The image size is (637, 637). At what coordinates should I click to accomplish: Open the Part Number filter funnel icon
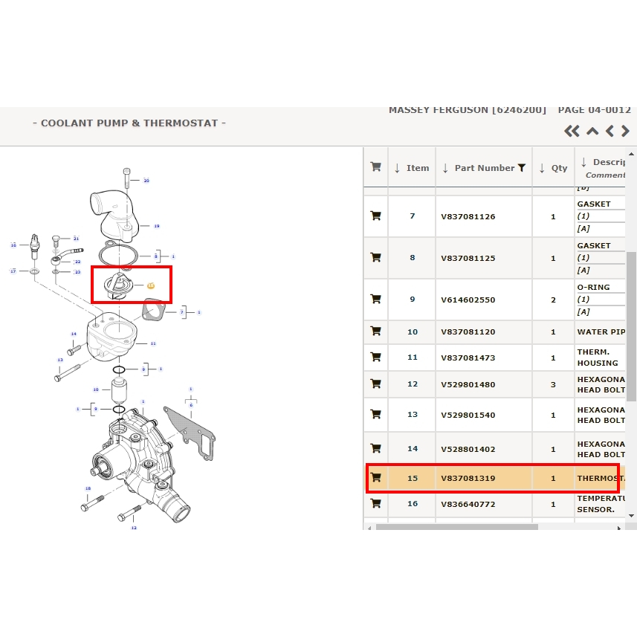tap(522, 168)
